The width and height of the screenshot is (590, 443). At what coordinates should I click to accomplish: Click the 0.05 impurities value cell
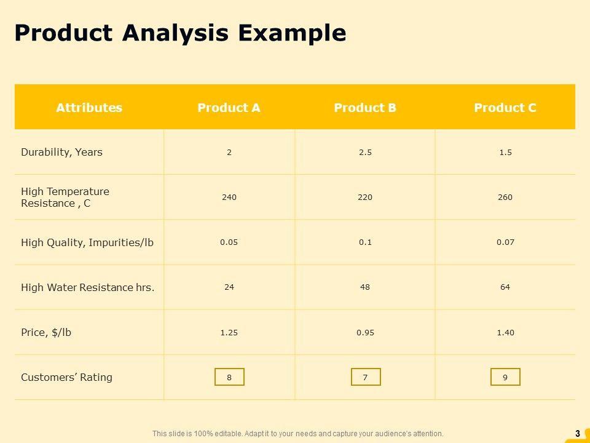tap(229, 242)
